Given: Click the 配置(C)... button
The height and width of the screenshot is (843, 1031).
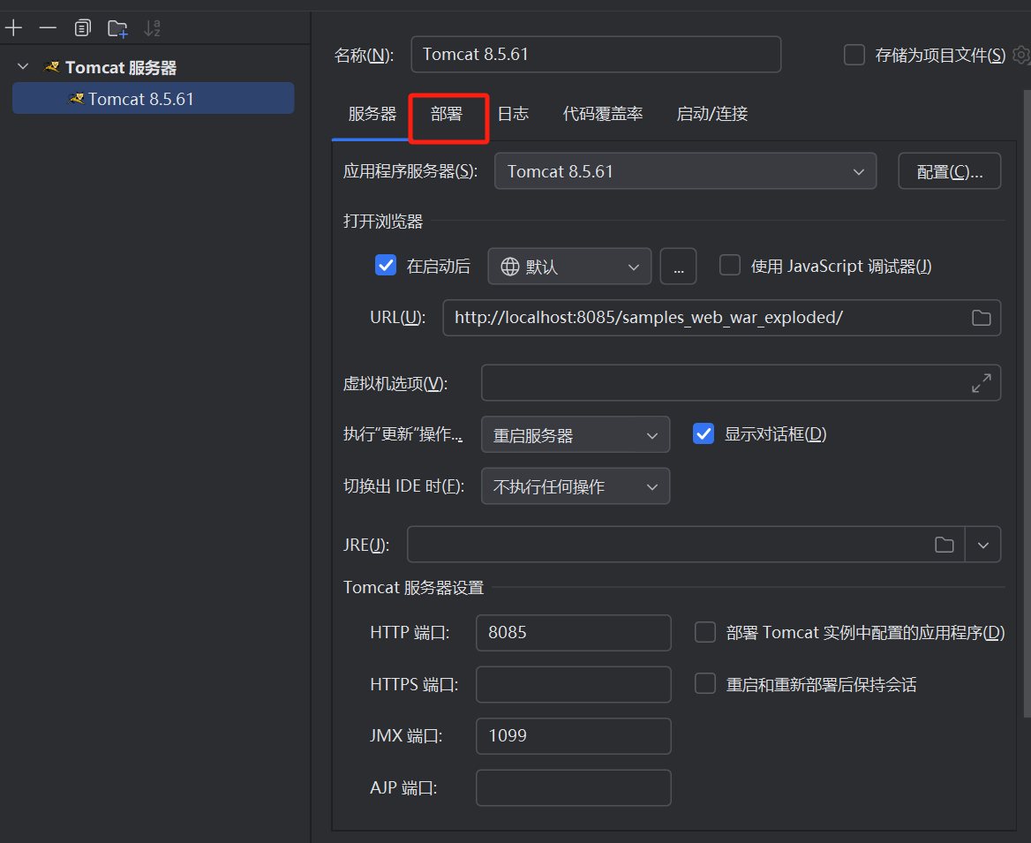Looking at the screenshot, I should 949,172.
